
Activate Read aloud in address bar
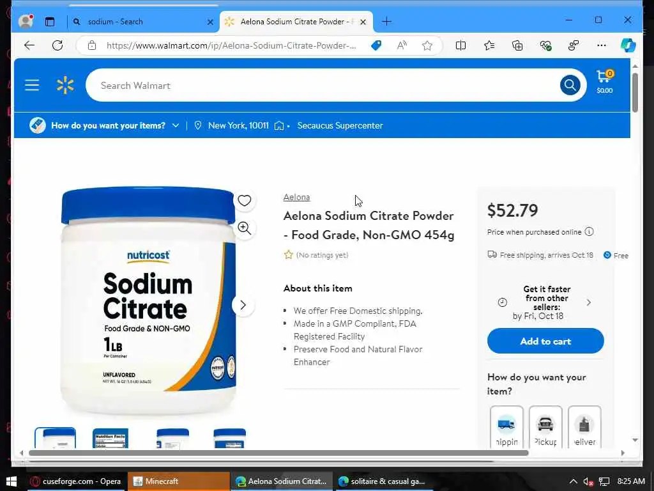coord(401,45)
